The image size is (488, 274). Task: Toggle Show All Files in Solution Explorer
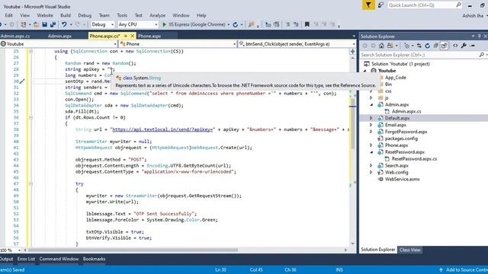point(444,46)
